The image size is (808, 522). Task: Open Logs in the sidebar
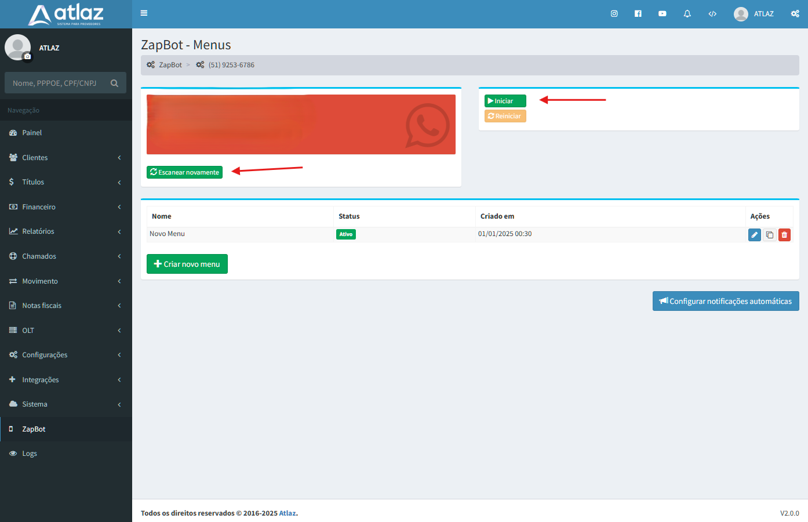30,454
